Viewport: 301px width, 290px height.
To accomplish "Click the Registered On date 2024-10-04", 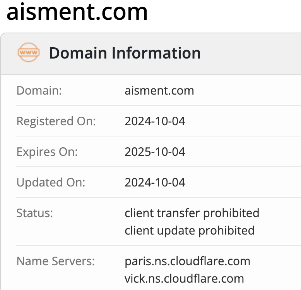I will (155, 121).
